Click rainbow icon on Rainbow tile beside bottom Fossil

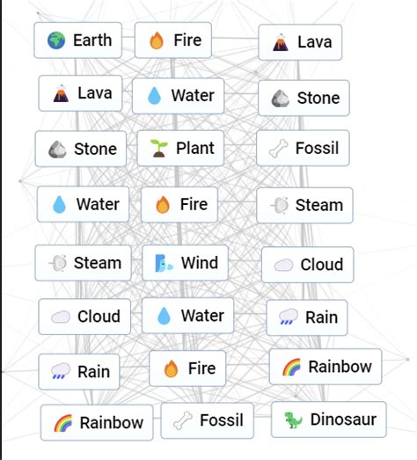tap(62, 423)
